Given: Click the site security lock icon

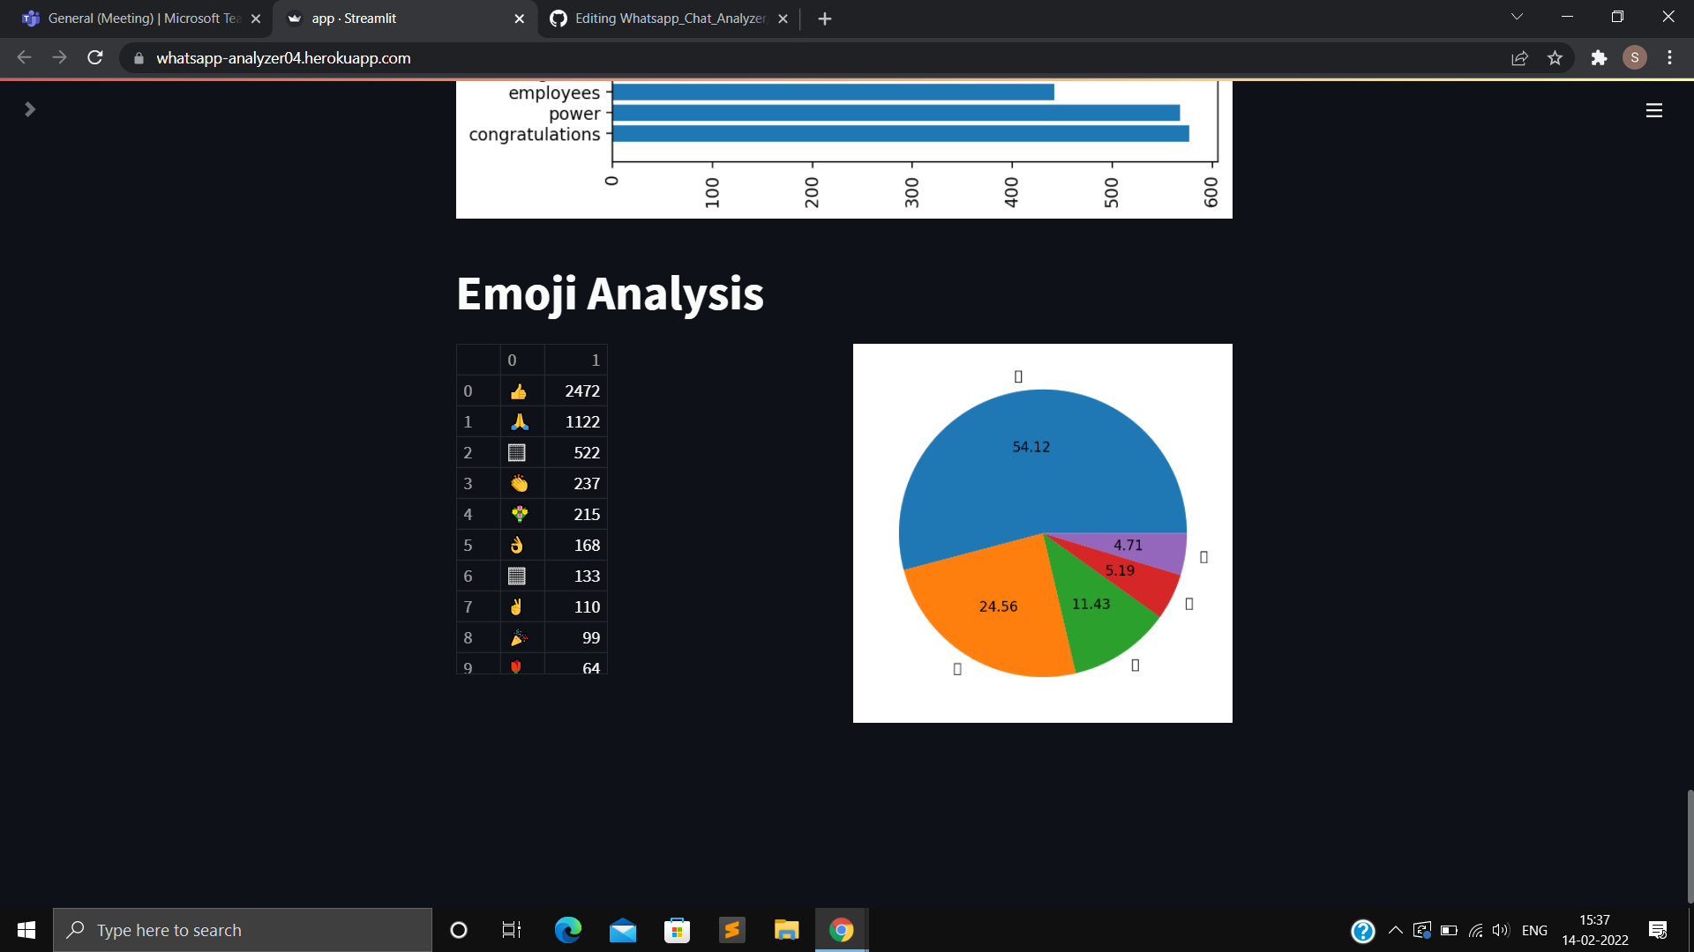Looking at the screenshot, I should point(139,58).
